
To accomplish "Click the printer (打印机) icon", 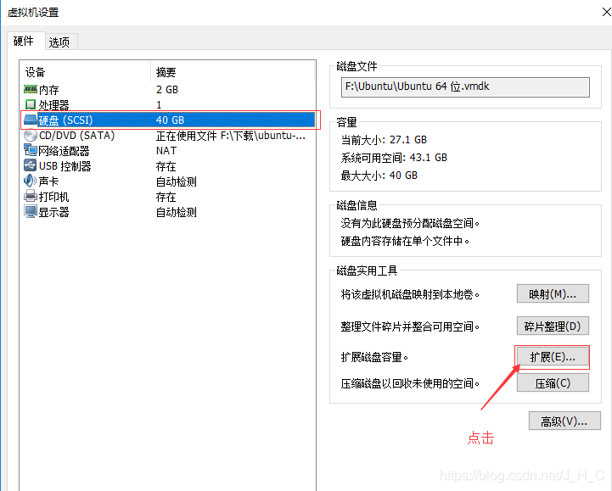I will click(x=30, y=196).
